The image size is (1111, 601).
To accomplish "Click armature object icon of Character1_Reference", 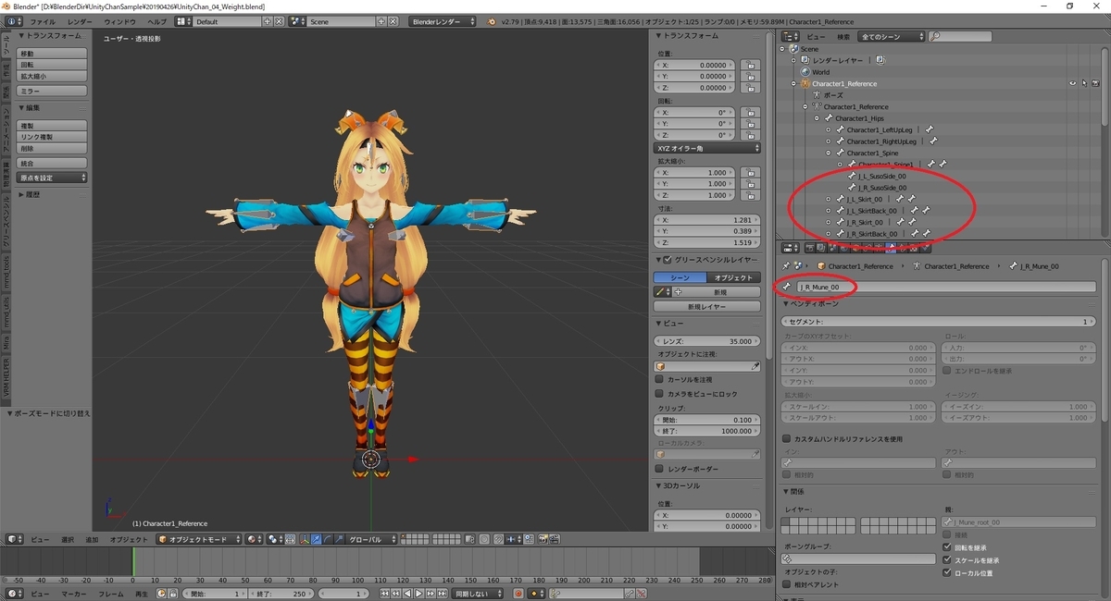I will point(805,83).
